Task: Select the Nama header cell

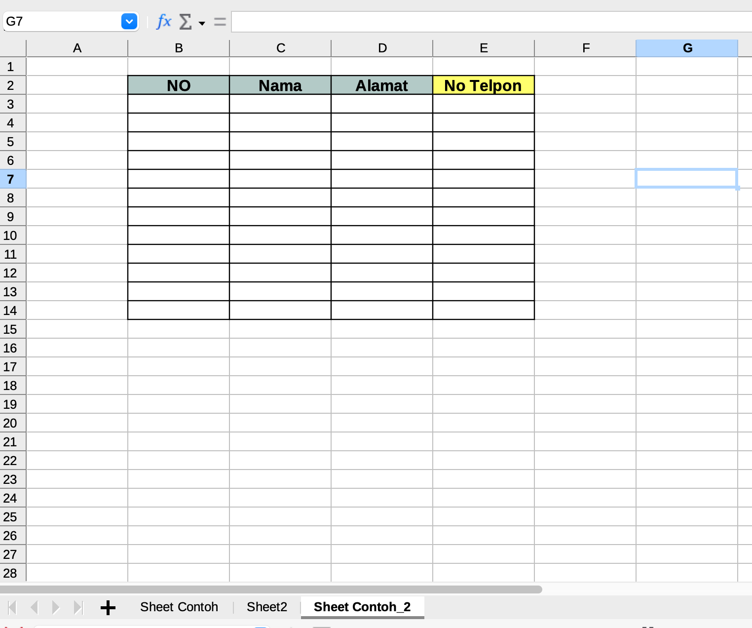Action: pyautogui.click(x=280, y=85)
